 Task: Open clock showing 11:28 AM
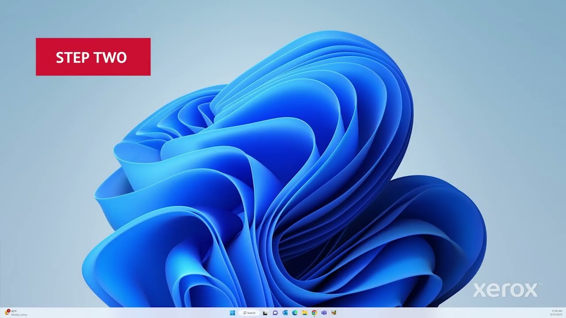click(x=556, y=313)
